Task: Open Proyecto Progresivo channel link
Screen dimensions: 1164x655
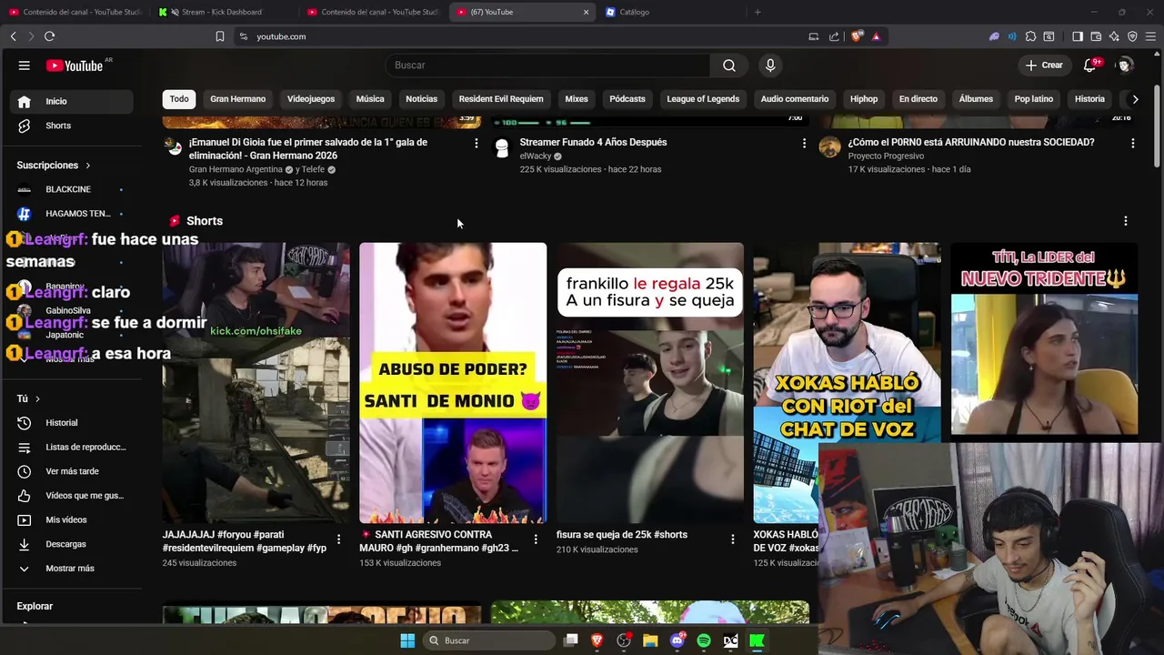Action: 886,156
